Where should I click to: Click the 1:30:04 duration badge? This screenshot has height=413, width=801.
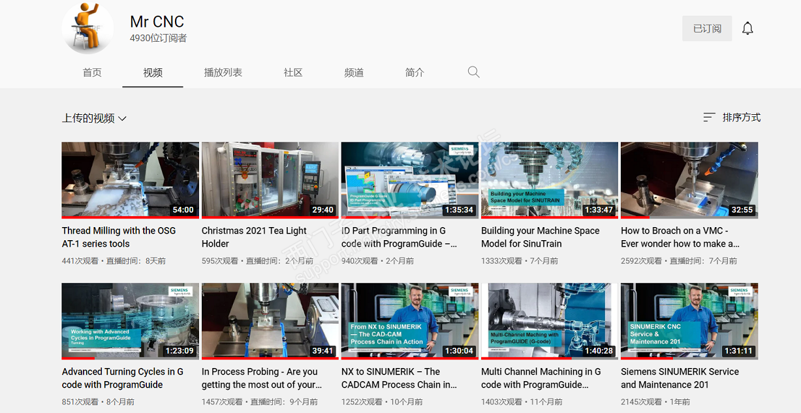click(458, 351)
